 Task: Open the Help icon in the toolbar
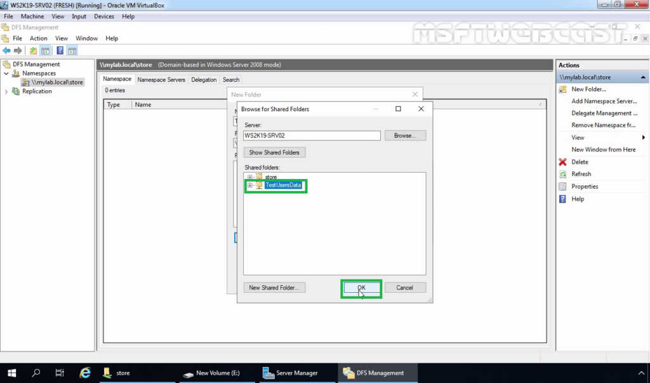pos(60,51)
